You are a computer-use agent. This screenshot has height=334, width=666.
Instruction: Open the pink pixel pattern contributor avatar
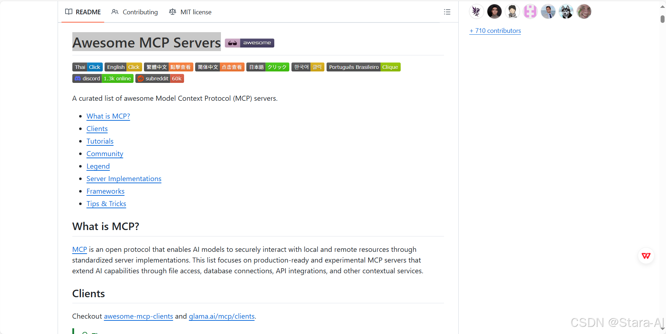530,11
